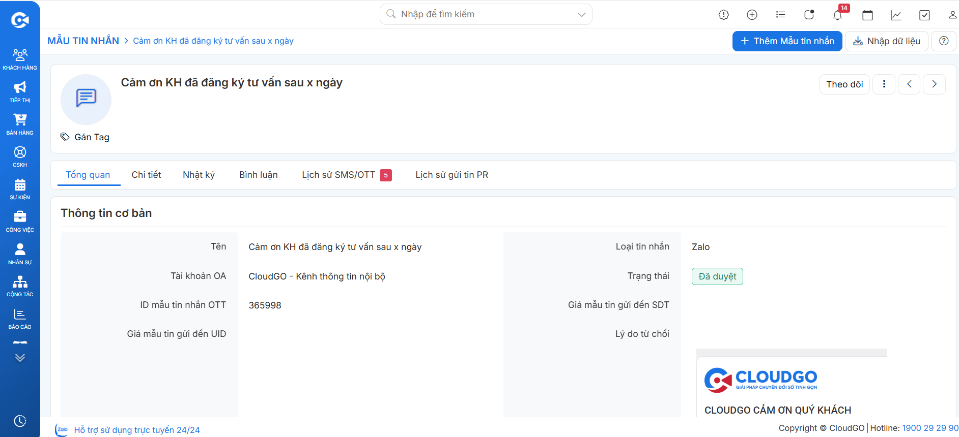Image resolution: width=959 pixels, height=437 pixels.
Task: Open the CloudGO home logo
Action: coord(20,20)
